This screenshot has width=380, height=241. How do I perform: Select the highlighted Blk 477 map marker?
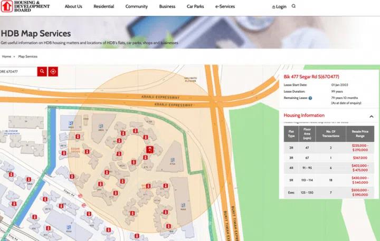pos(149,150)
